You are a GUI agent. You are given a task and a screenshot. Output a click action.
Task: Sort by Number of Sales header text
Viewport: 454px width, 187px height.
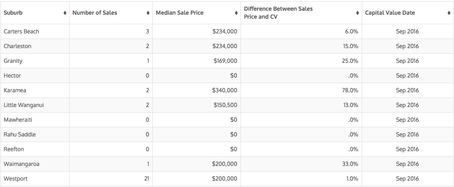click(95, 13)
